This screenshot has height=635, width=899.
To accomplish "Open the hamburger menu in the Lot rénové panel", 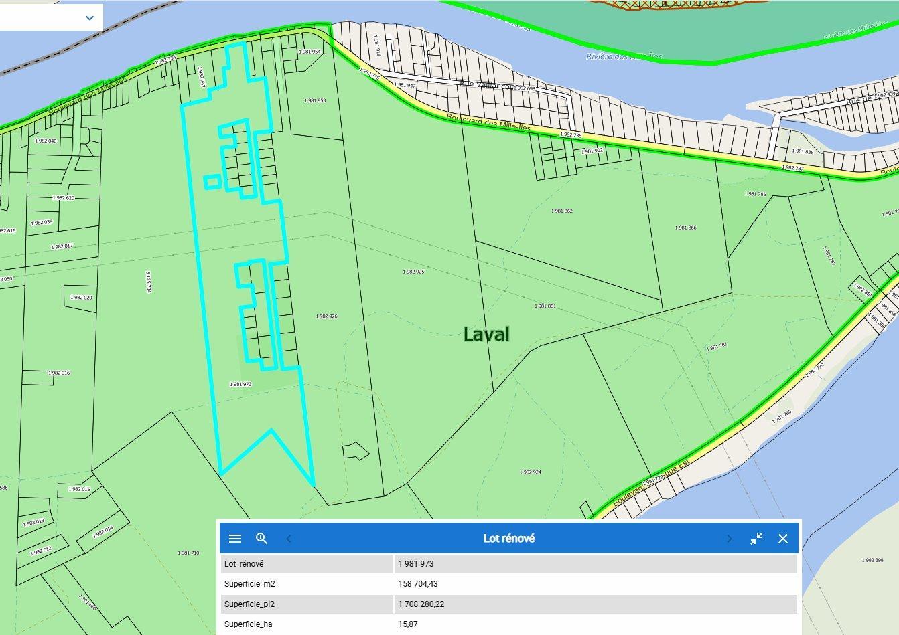I will tap(234, 538).
